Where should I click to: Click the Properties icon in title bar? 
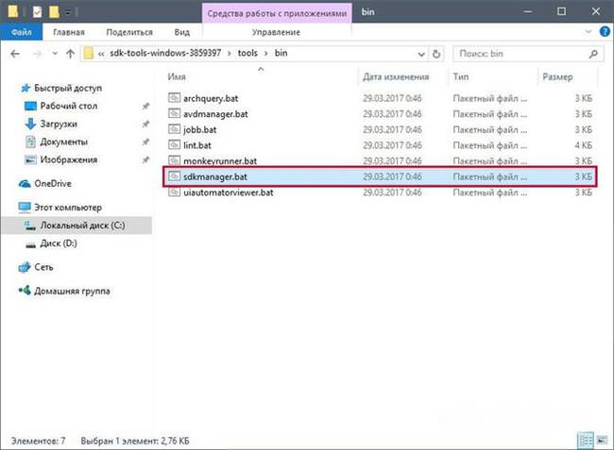coord(37,12)
